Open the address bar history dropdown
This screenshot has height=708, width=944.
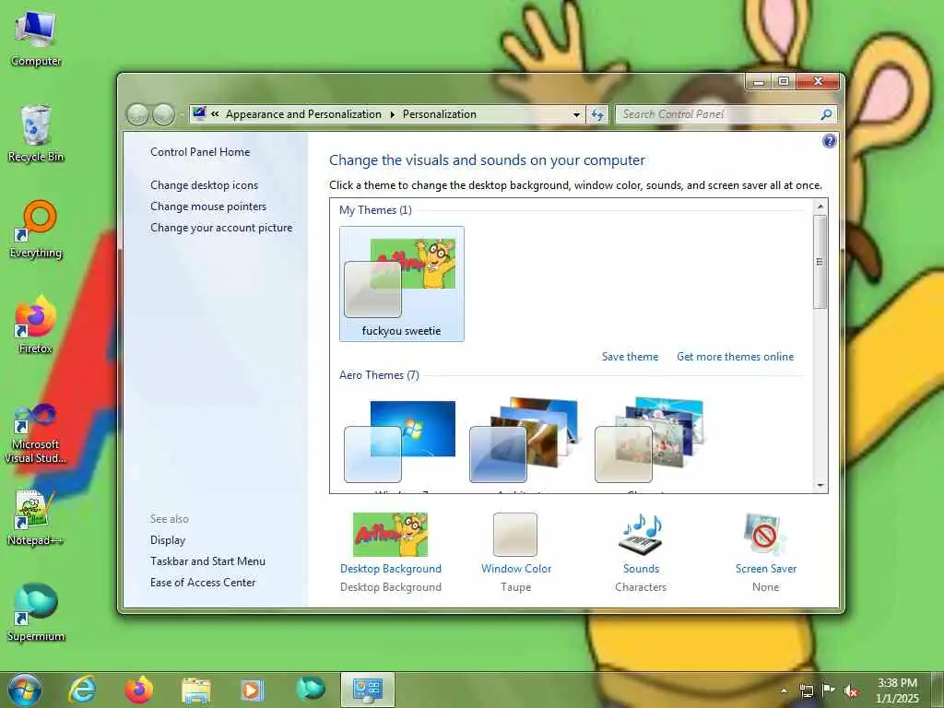click(x=576, y=114)
